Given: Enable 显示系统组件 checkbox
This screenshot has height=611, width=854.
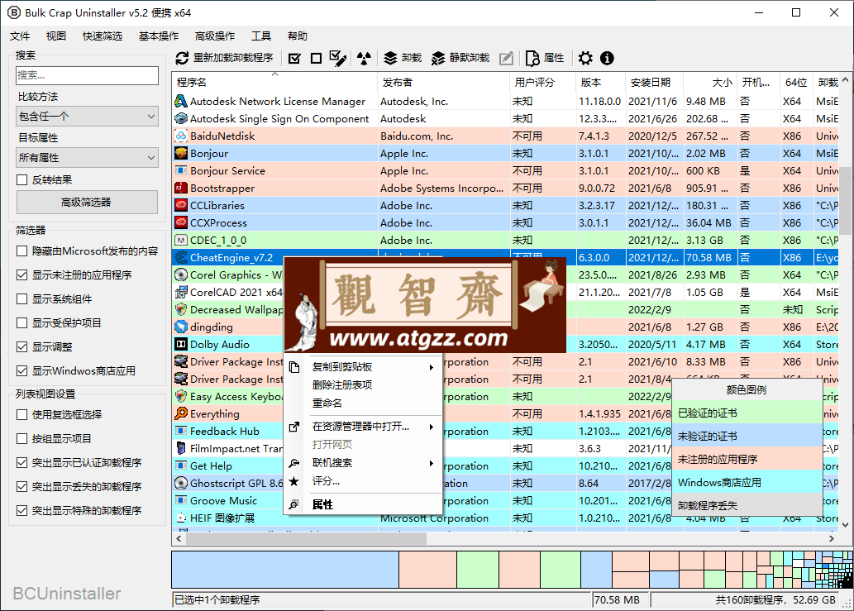Looking at the screenshot, I should [x=22, y=299].
